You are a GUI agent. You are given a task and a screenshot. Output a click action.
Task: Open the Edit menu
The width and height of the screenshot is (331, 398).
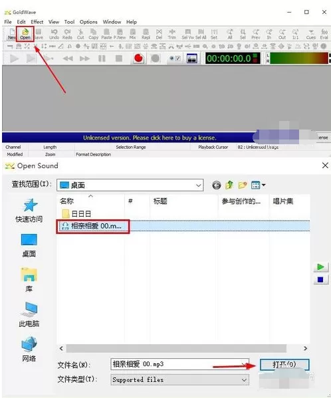pyautogui.click(x=21, y=22)
